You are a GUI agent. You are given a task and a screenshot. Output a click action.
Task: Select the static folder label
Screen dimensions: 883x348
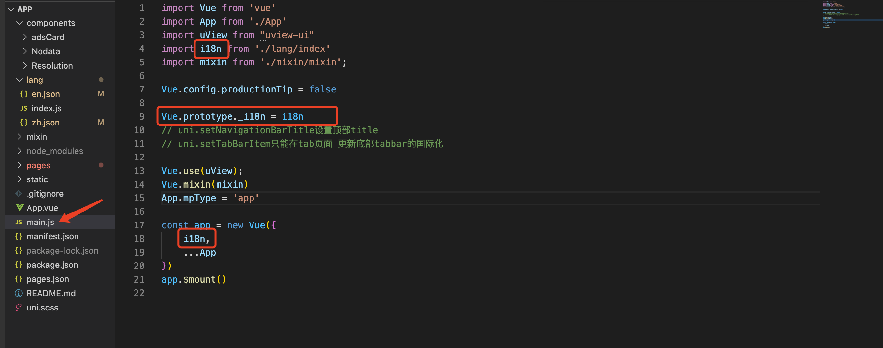tap(37, 179)
